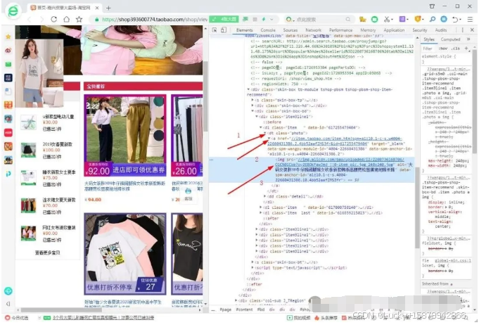The image size is (479, 325).
Task: Open the ¥94.00 product title link
Action: [x=124, y=186]
